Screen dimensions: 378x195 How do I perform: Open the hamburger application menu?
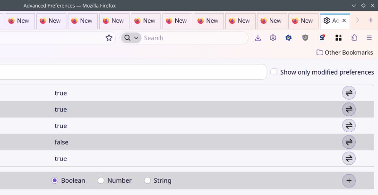pyautogui.click(x=369, y=38)
